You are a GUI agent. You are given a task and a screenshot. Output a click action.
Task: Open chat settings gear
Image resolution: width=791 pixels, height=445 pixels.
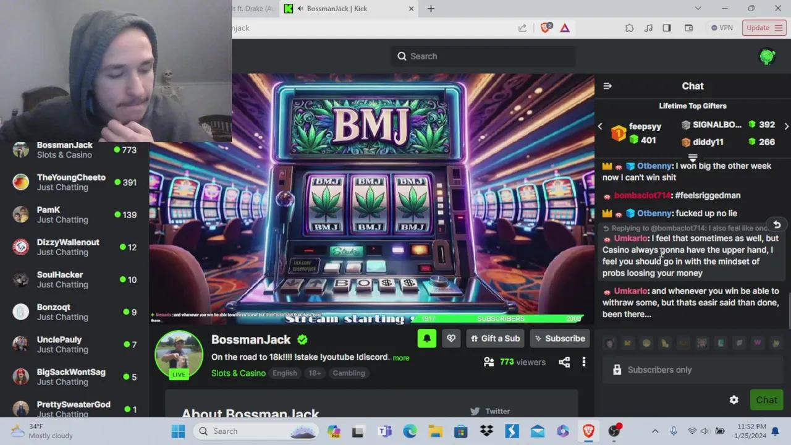[x=734, y=400]
